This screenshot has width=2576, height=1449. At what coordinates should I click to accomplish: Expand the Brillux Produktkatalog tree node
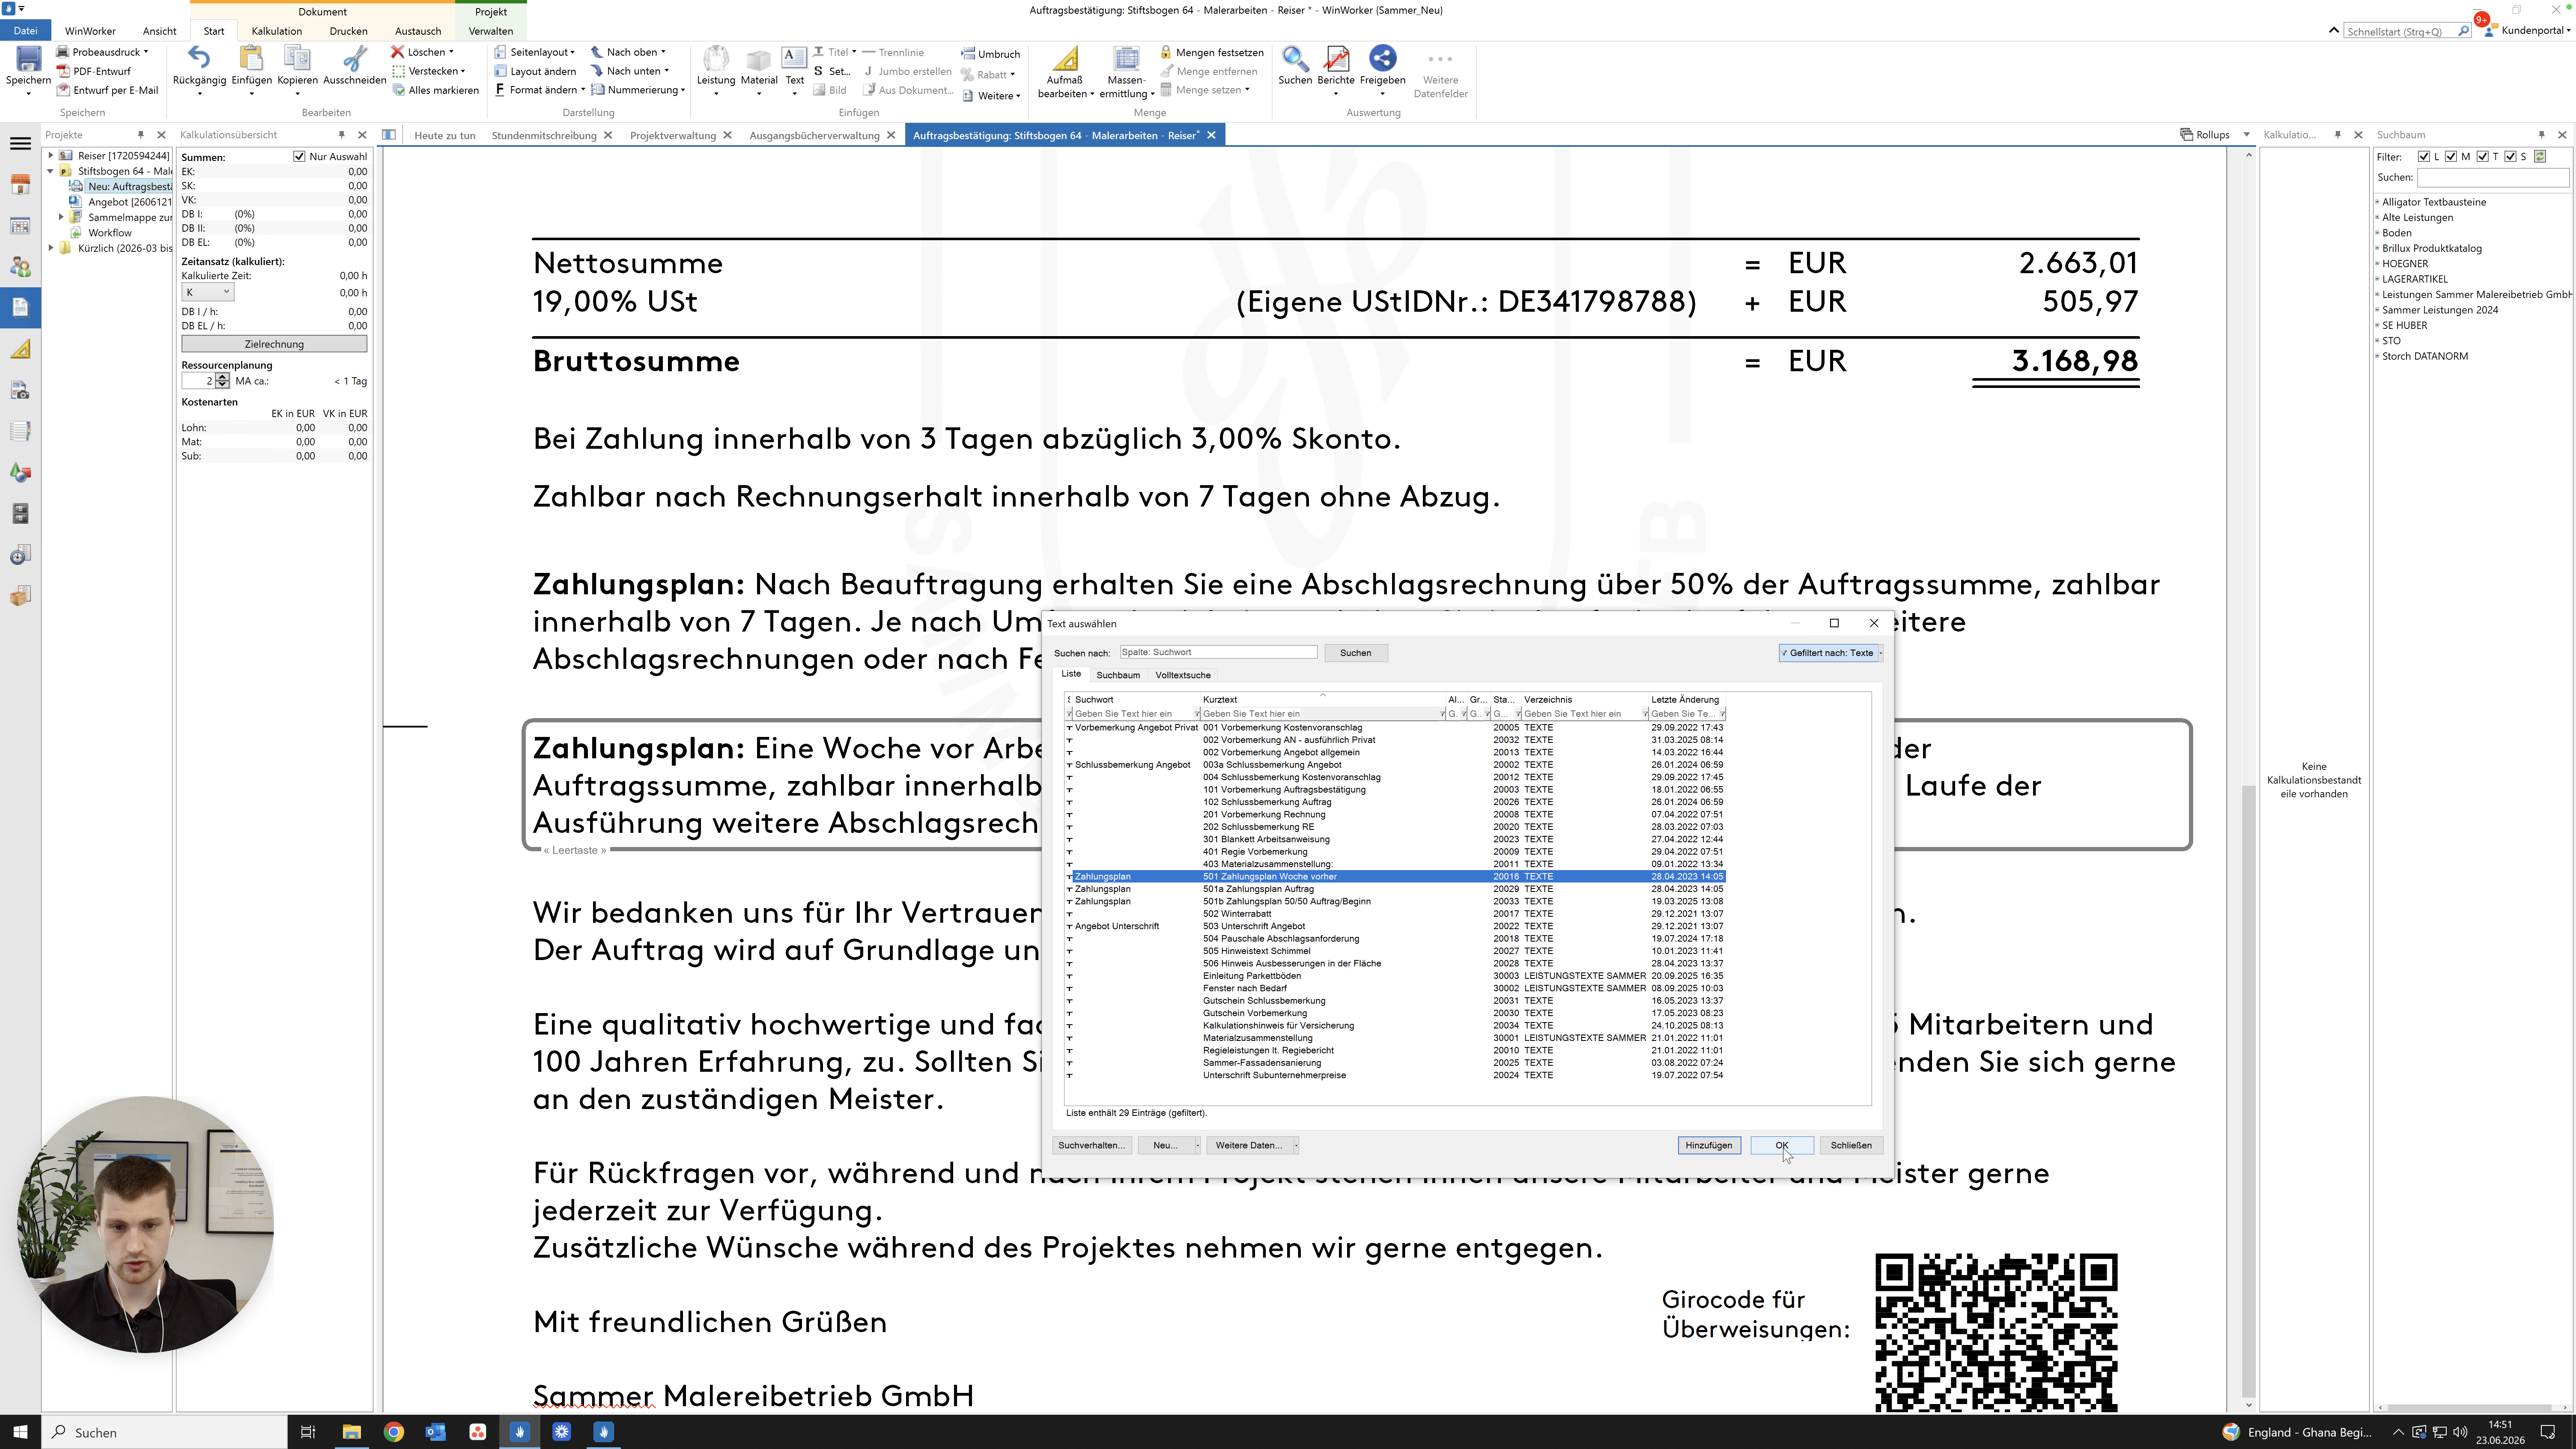click(2377, 248)
